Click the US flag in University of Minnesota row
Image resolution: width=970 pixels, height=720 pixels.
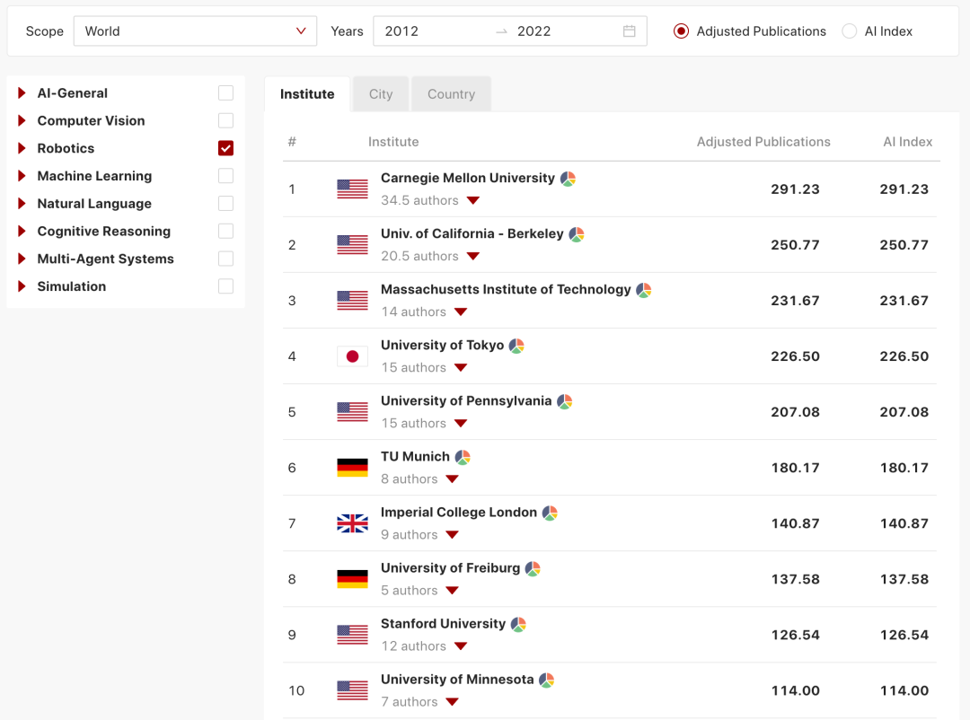353,690
